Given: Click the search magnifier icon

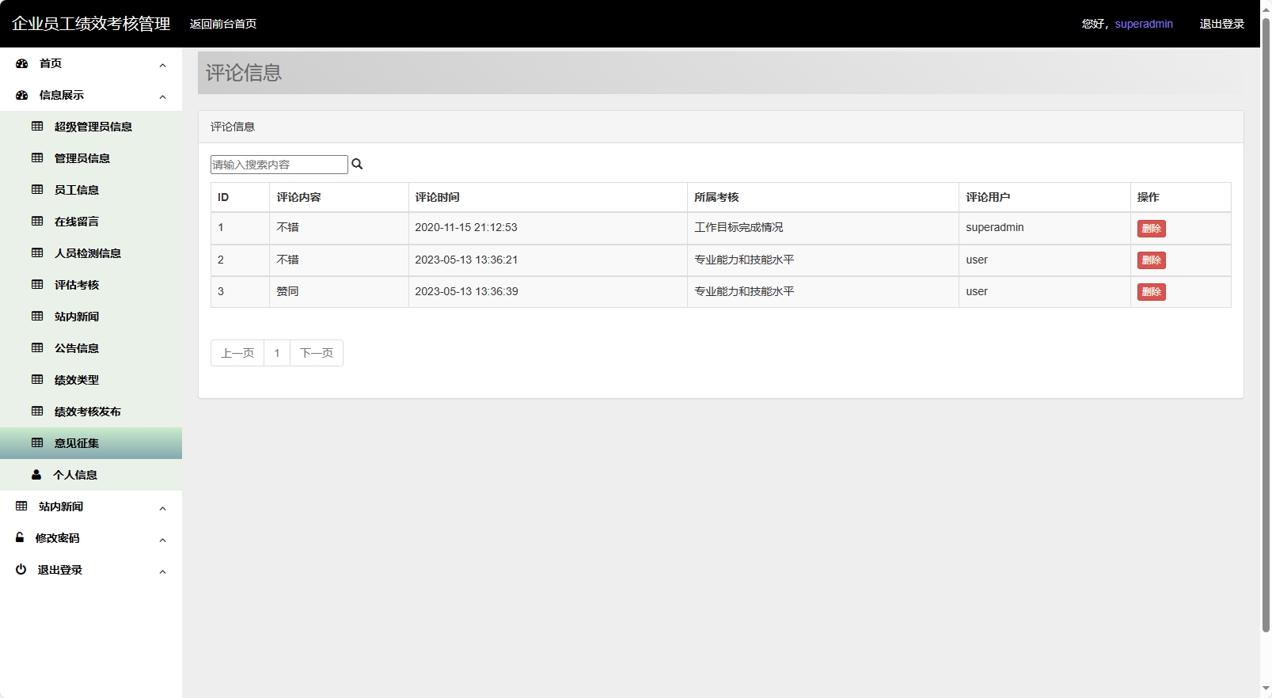Looking at the screenshot, I should point(357,164).
